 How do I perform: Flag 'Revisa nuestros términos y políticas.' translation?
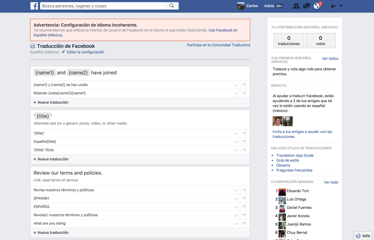pos(244,190)
